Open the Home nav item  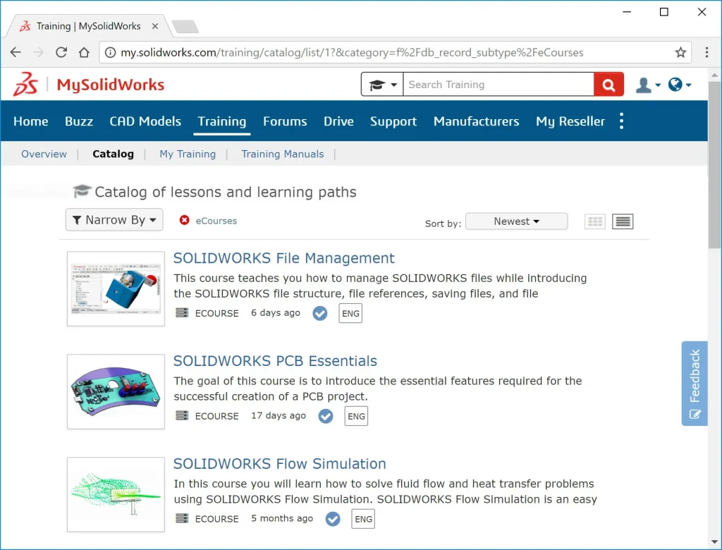pyautogui.click(x=31, y=121)
